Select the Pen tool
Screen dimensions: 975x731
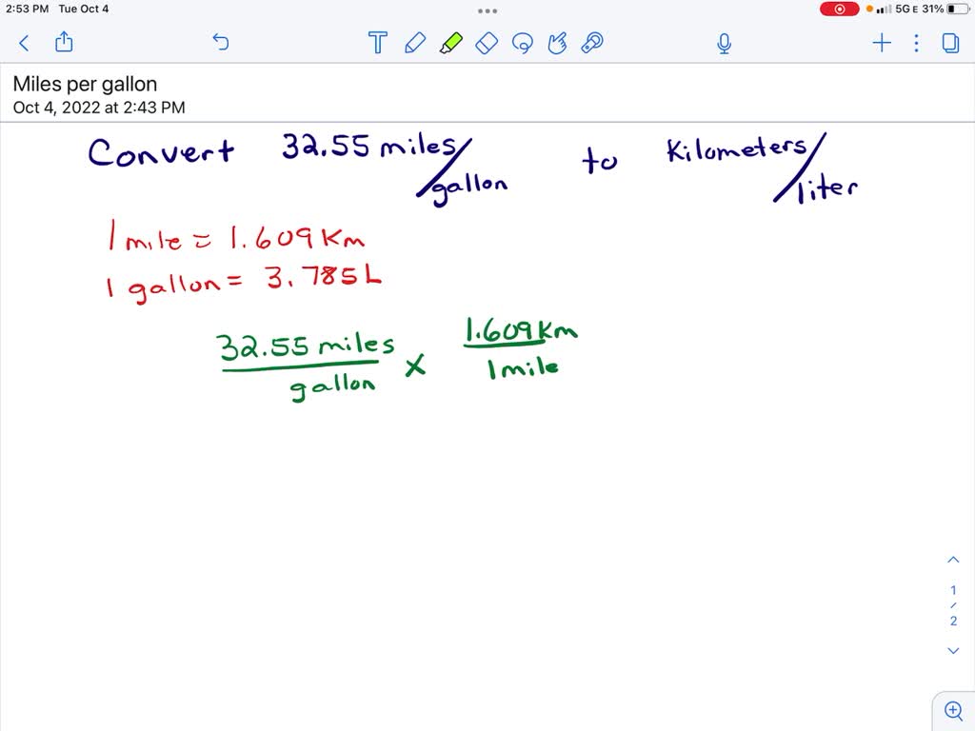[415, 43]
